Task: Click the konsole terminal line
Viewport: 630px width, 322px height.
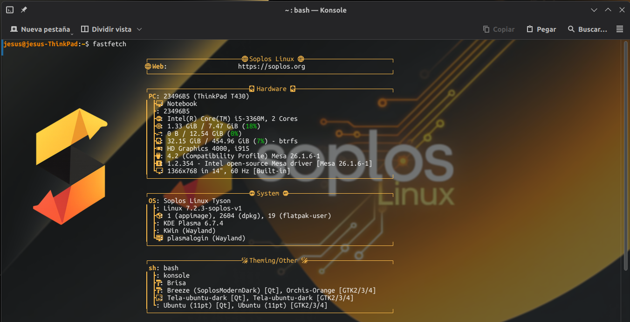Action: tap(177, 275)
